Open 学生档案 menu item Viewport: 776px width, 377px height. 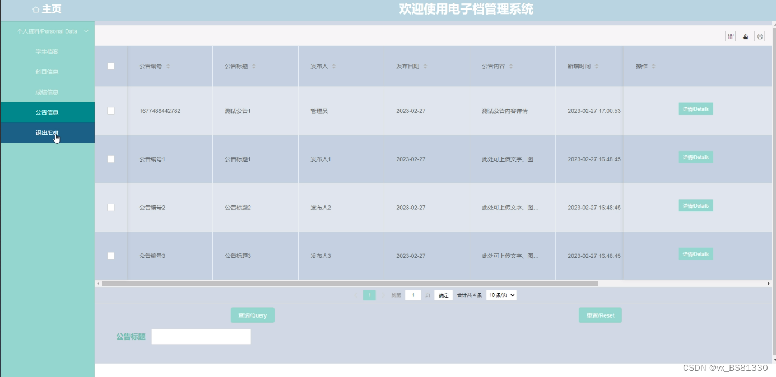tap(48, 51)
